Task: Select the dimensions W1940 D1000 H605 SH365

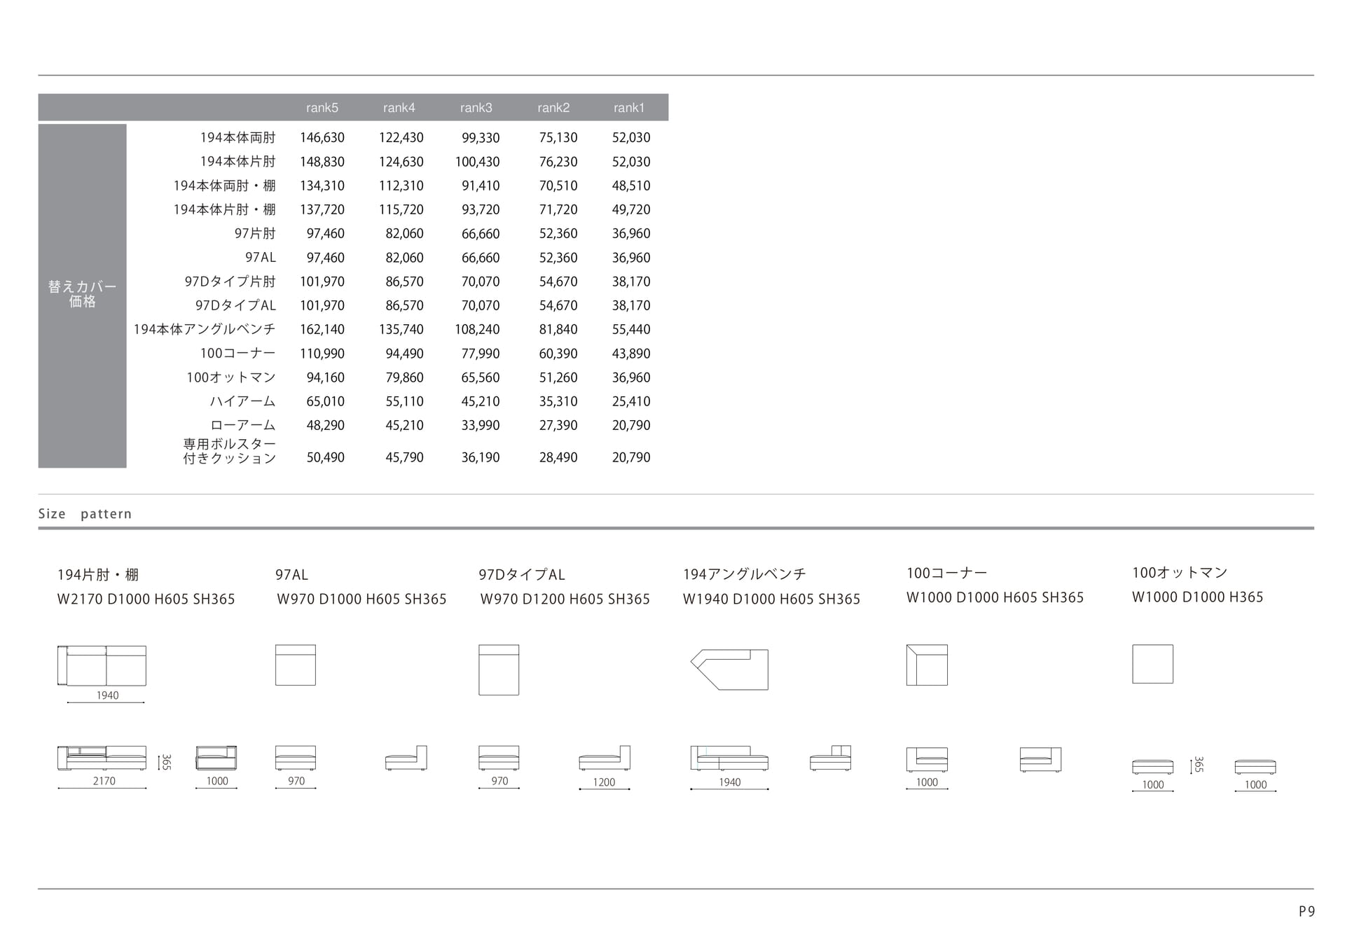Action: click(x=771, y=599)
